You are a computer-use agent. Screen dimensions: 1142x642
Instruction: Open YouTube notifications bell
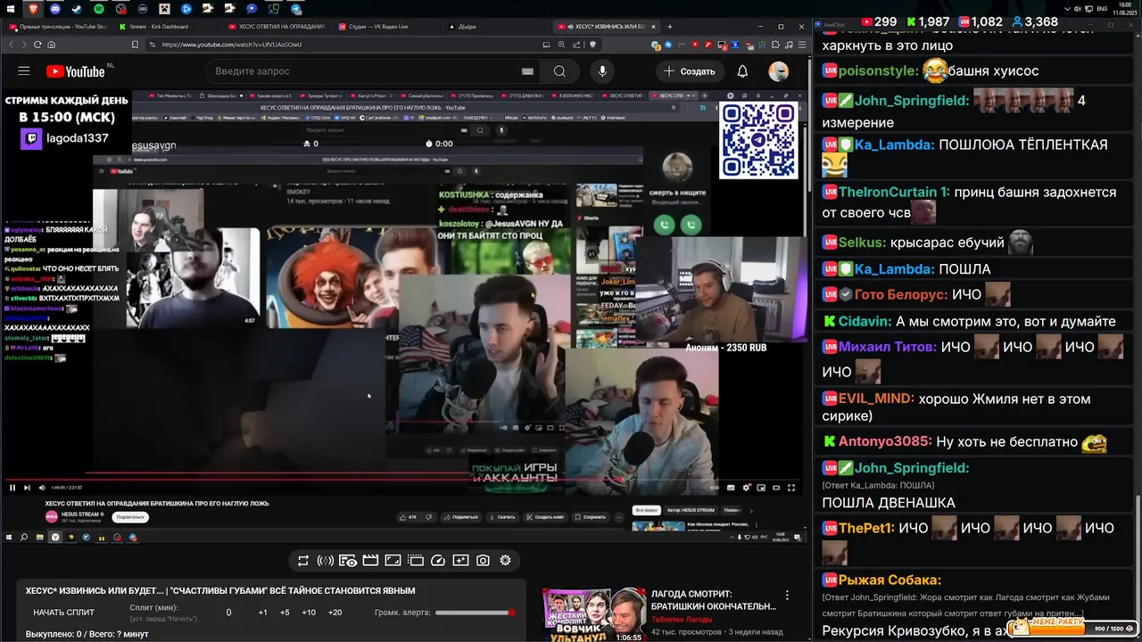tap(742, 71)
